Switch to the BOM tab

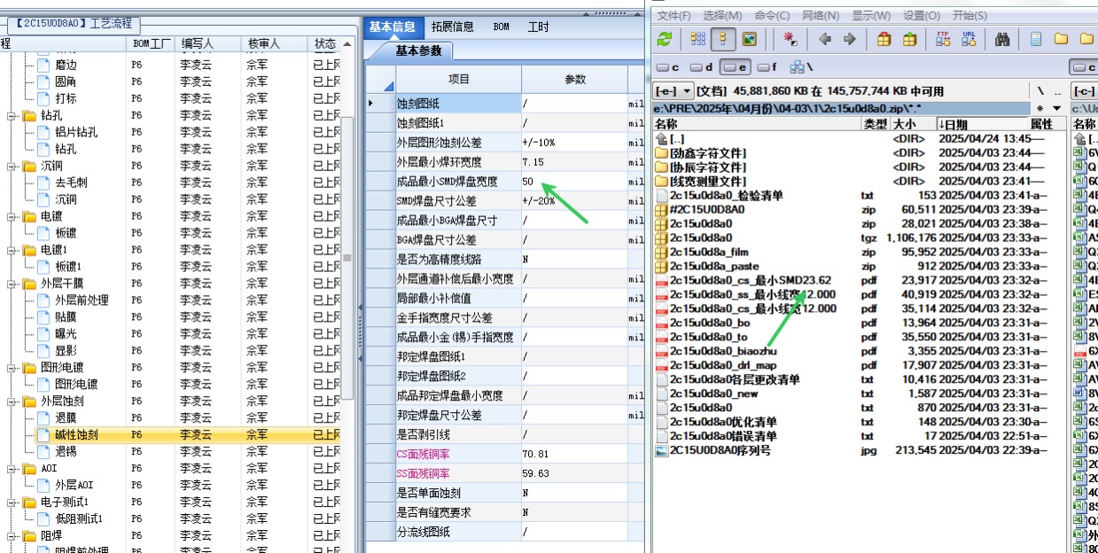coord(502,27)
